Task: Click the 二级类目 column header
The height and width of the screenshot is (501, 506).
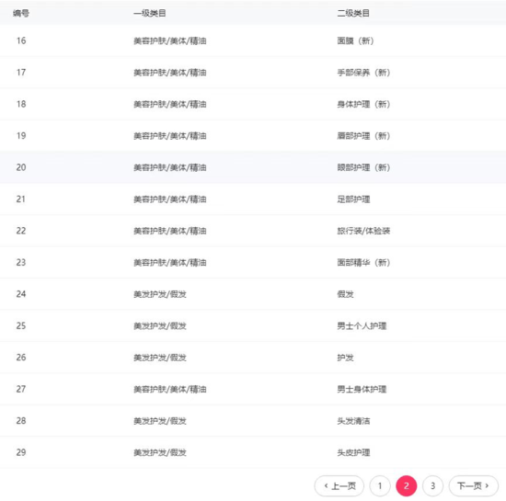Action: [x=353, y=13]
